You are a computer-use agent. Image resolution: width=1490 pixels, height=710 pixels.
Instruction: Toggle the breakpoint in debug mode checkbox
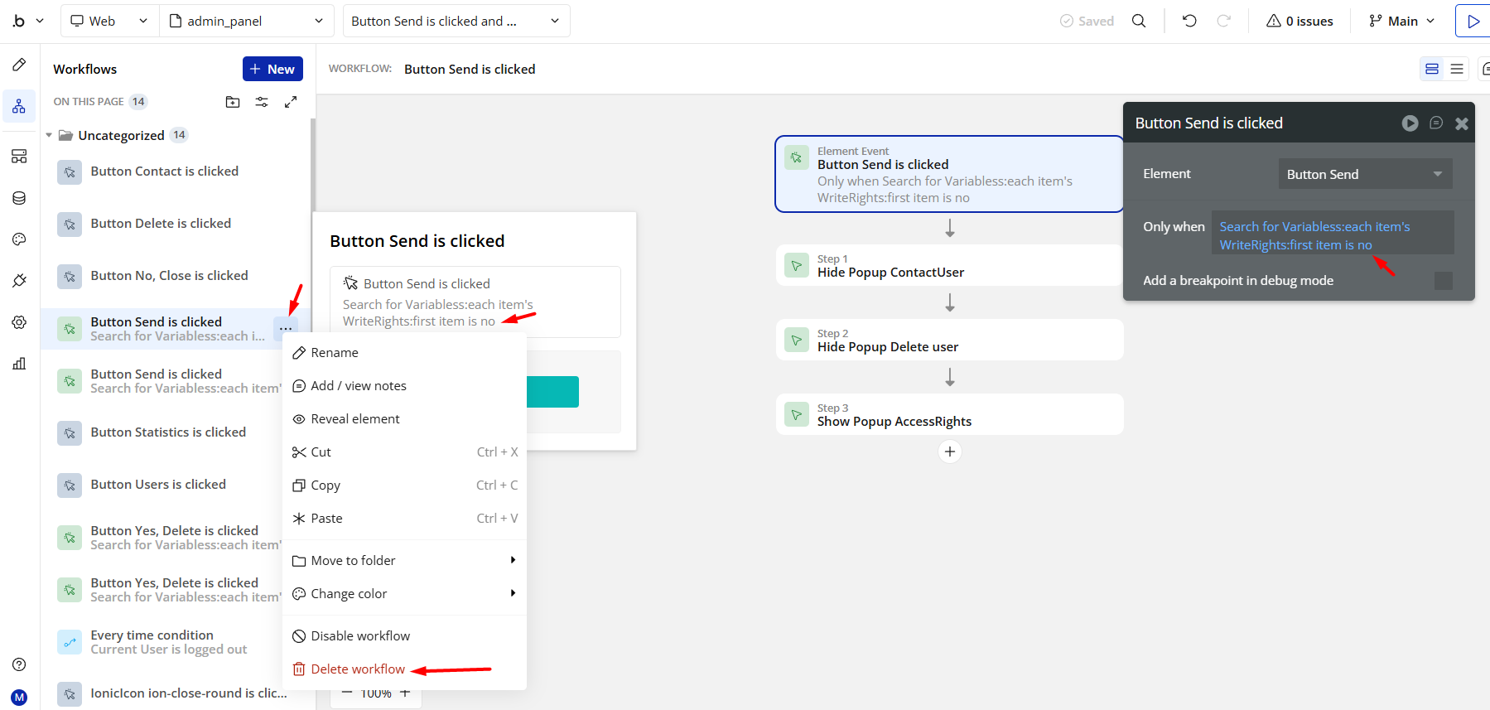[x=1443, y=281]
